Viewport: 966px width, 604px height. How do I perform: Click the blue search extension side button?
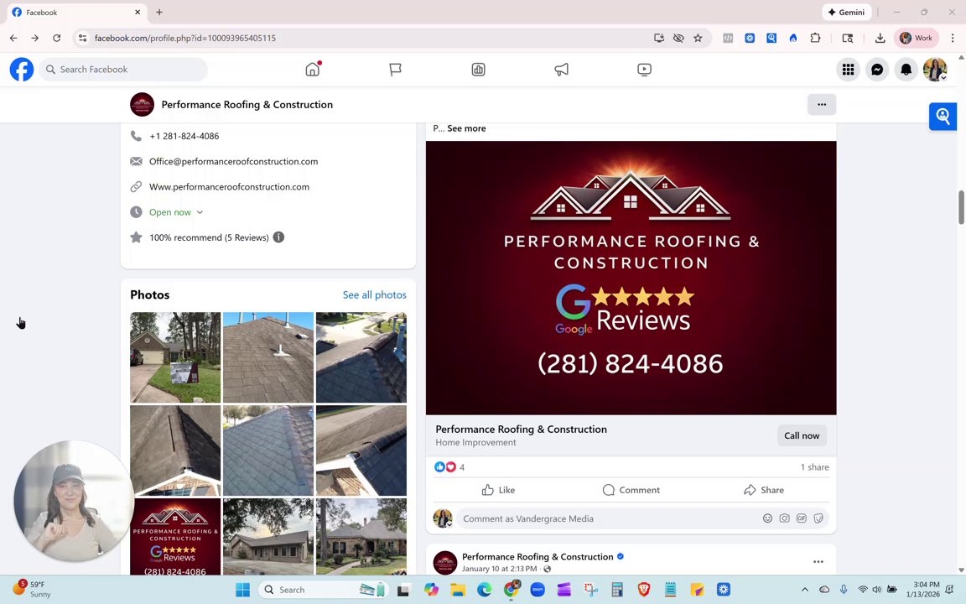click(943, 116)
